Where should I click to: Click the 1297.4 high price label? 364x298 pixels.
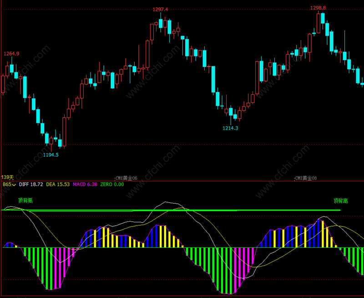(160, 10)
